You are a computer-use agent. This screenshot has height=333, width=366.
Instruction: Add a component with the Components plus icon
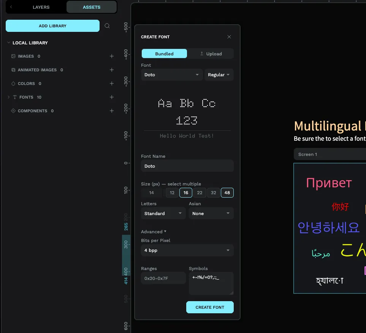112,111
